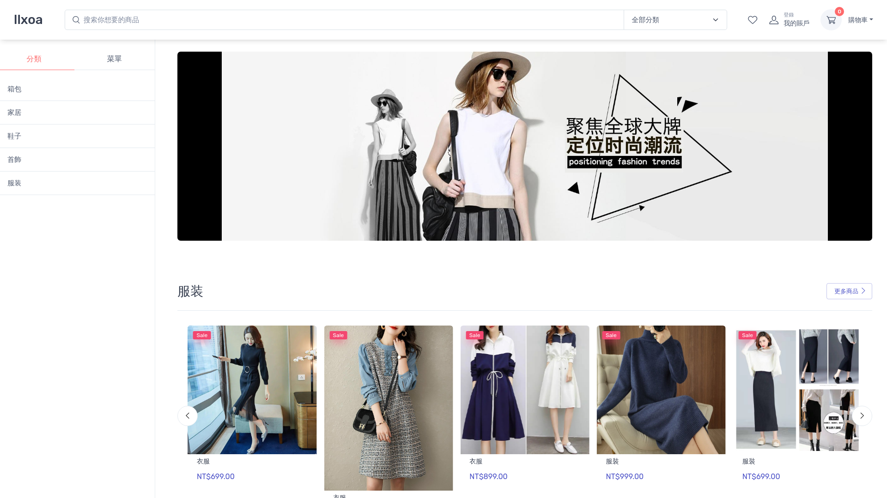Click the llxoa site logo
The image size is (887, 498).
pyautogui.click(x=28, y=20)
